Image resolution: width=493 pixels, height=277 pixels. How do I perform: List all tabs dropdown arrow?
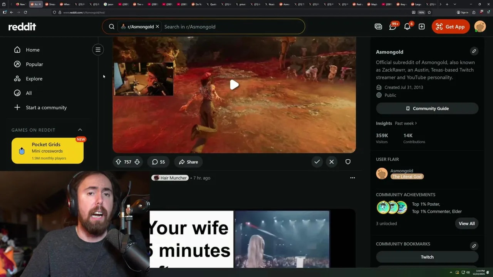pos(455,4)
